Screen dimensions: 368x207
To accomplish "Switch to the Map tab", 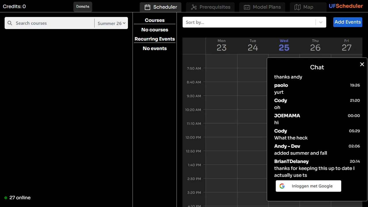I will point(308,7).
